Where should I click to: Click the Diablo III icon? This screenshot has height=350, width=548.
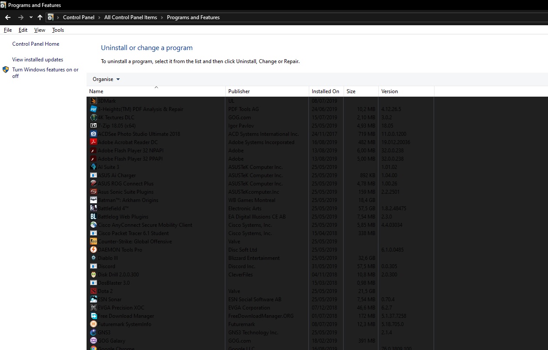[x=94, y=258]
